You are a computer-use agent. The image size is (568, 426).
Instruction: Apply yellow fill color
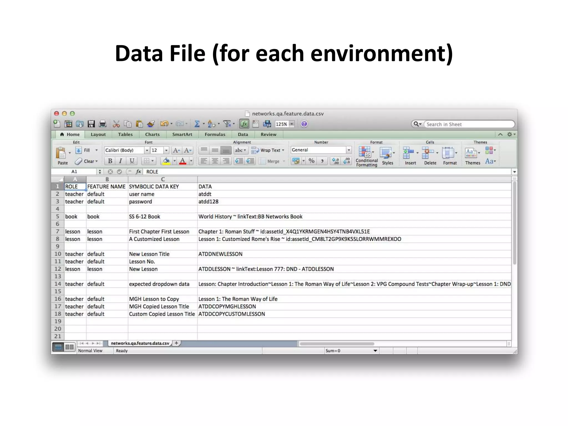point(166,161)
